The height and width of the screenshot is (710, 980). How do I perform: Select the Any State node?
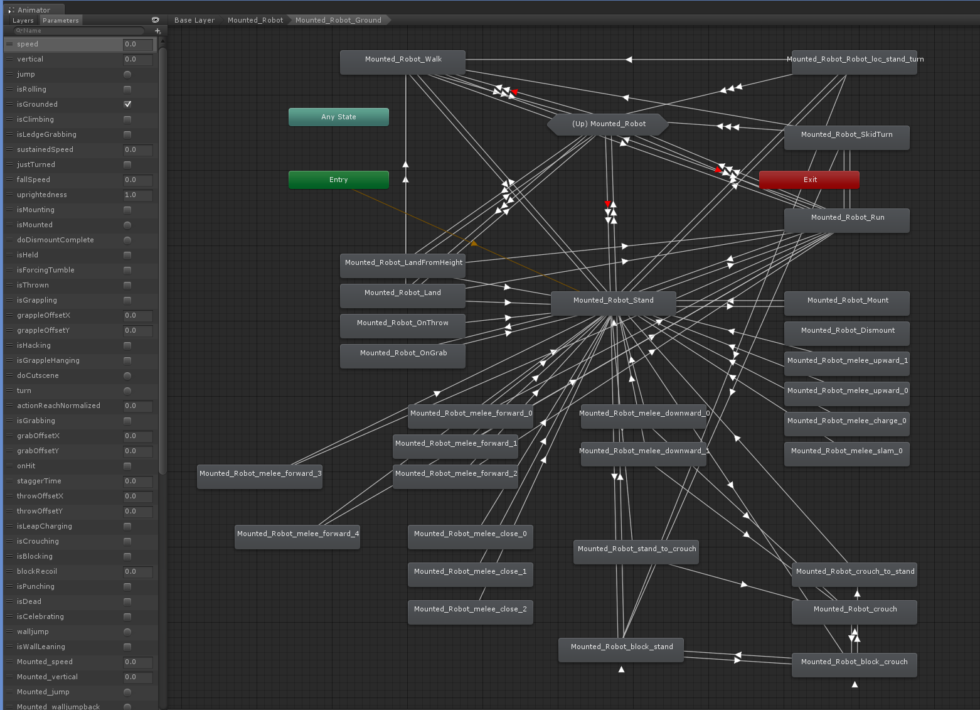coord(339,117)
